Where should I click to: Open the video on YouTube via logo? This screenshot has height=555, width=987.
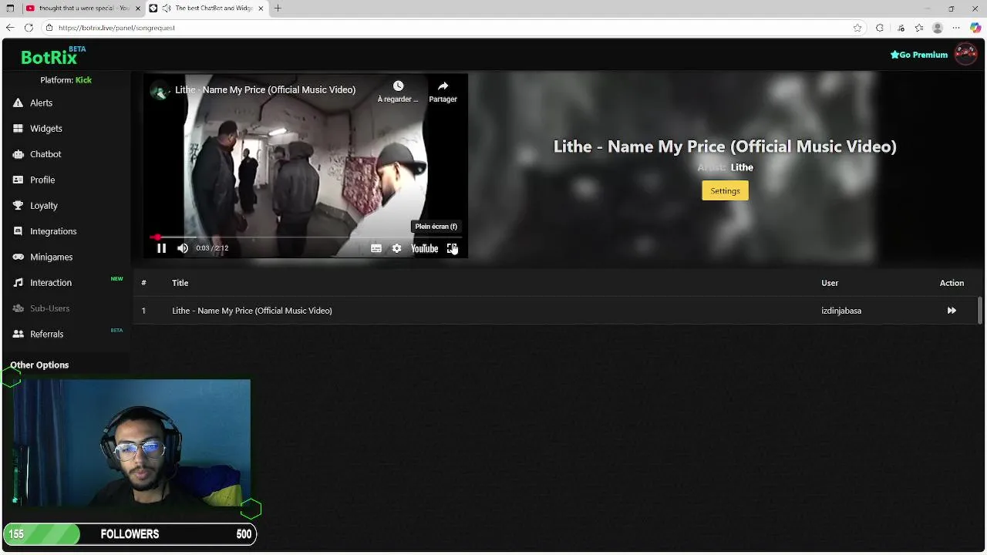click(x=424, y=248)
